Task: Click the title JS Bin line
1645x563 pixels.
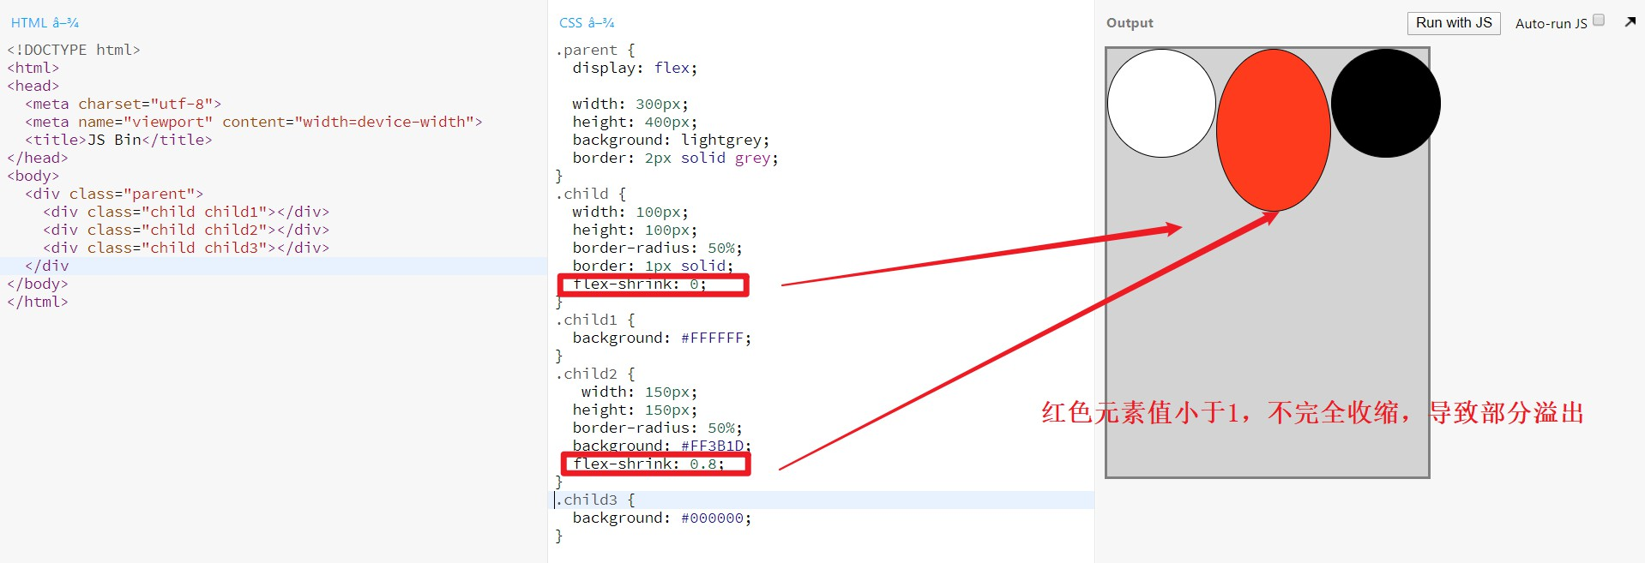Action: click(x=118, y=141)
